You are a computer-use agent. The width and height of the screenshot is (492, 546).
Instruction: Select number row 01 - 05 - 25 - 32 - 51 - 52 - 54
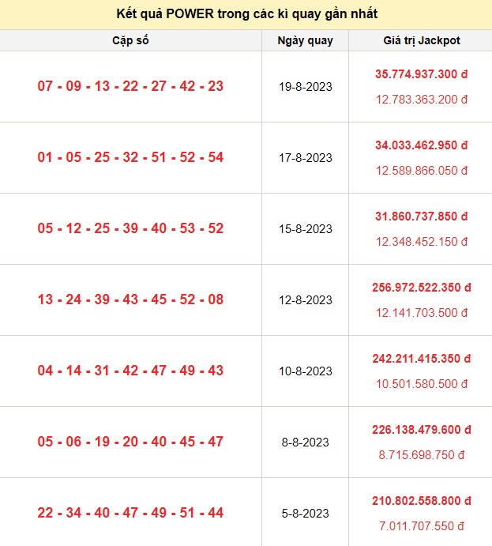[130, 157]
